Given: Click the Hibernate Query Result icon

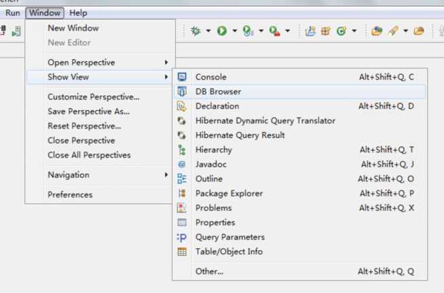Looking at the screenshot, I should [182, 135].
